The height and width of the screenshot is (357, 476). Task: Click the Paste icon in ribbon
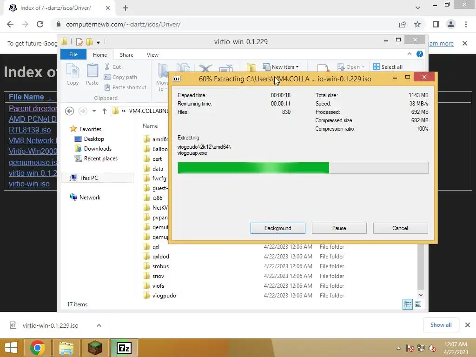(93, 74)
